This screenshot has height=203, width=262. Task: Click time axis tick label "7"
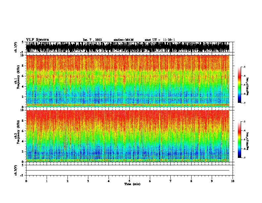pos(171,181)
